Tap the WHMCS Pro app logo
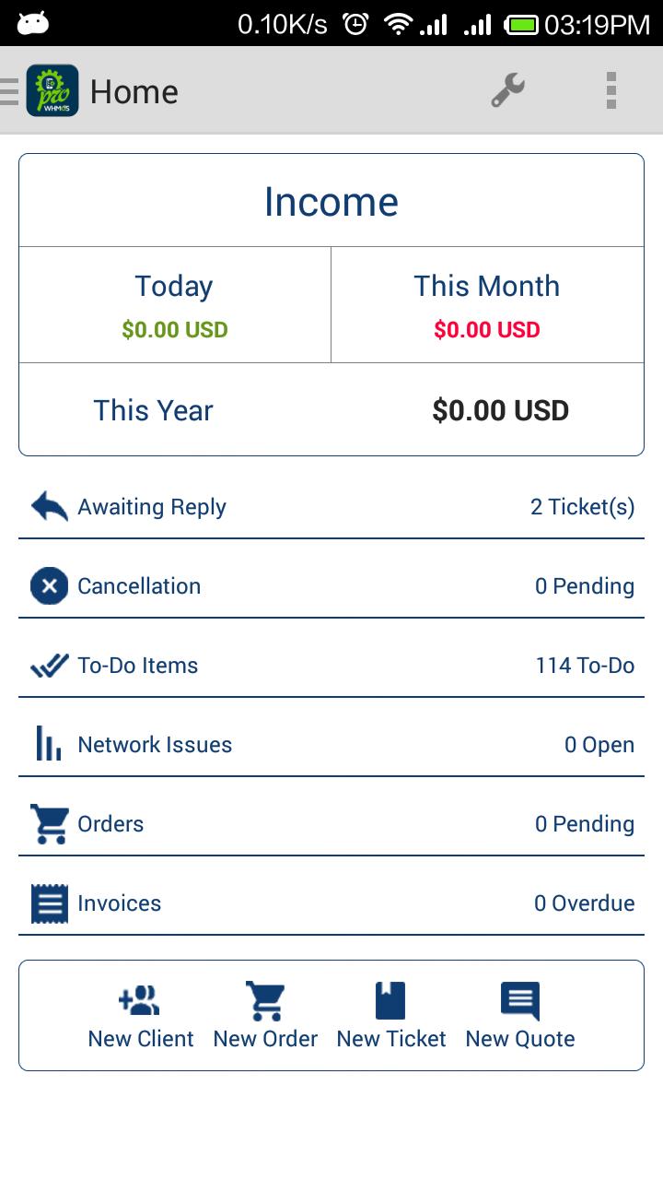 52,90
